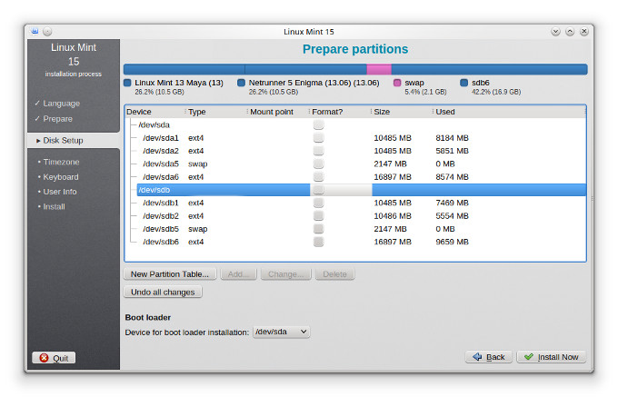Select Install step in sidebar
The image size is (618, 397).
point(54,207)
